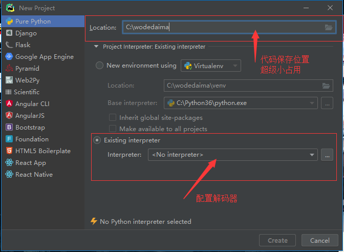Open the Virtualenv environment dropdown
This screenshot has height=252, width=344.
[211, 66]
